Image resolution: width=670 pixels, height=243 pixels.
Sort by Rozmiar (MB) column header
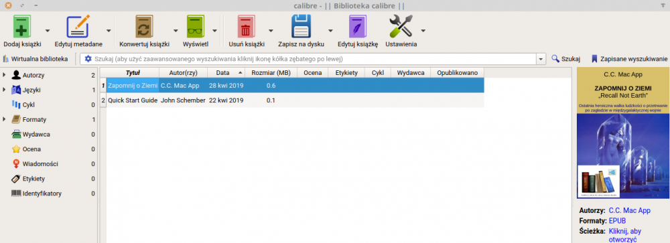(x=271, y=72)
